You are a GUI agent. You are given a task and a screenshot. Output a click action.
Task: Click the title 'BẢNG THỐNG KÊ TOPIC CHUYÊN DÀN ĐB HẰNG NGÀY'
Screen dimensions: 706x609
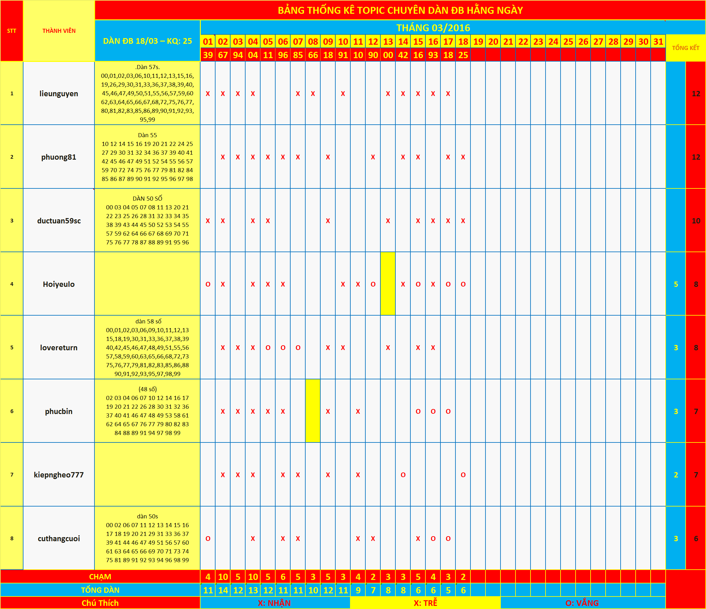(x=400, y=10)
